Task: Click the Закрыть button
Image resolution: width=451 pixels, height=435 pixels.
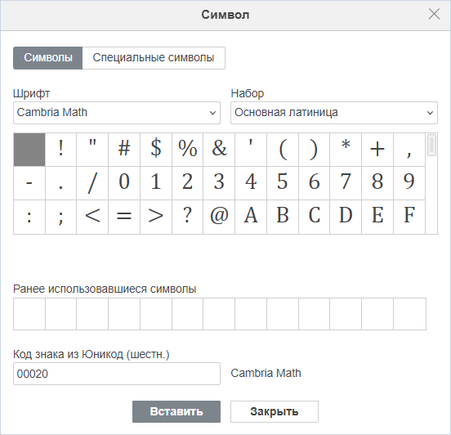Action: (x=274, y=411)
